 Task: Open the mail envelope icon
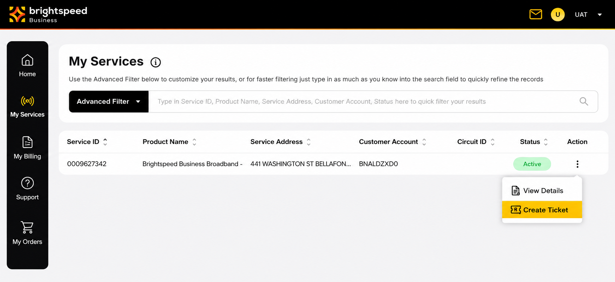[x=536, y=15]
